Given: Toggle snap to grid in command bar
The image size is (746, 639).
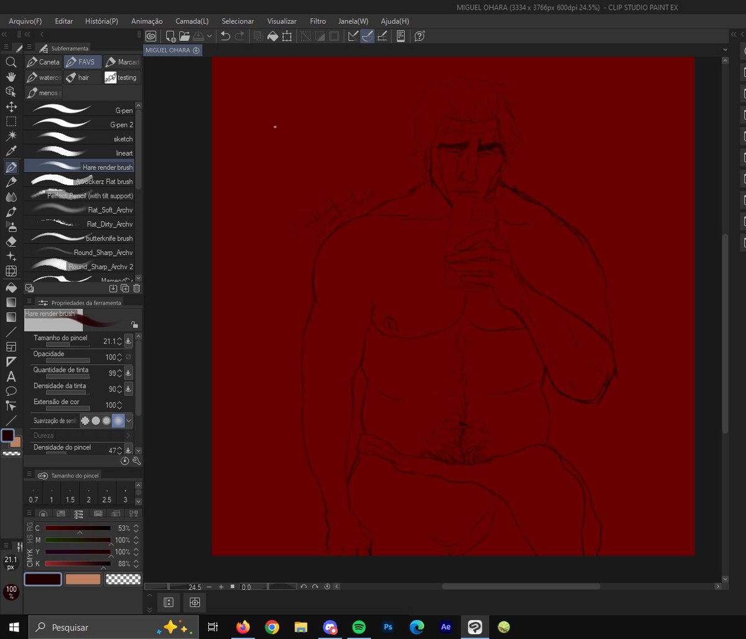Looking at the screenshot, I should click(382, 36).
